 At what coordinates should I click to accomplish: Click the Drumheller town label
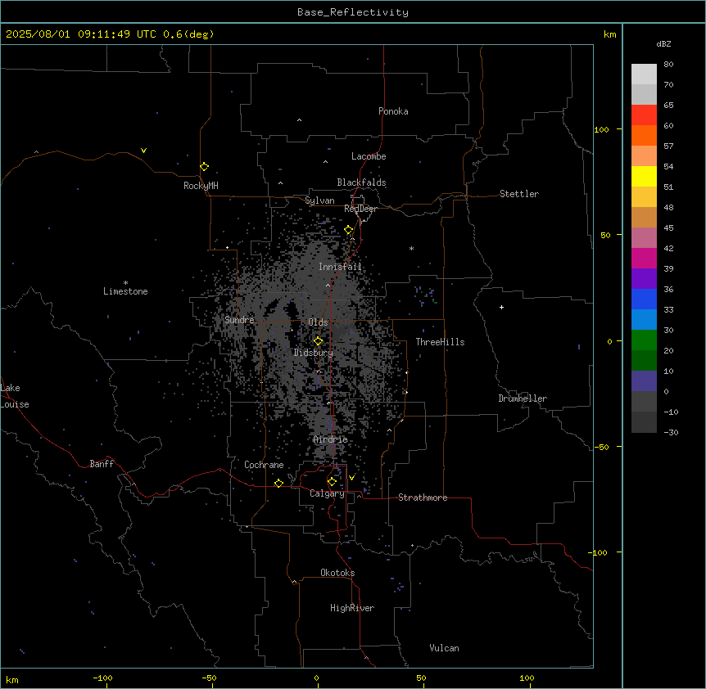[523, 399]
